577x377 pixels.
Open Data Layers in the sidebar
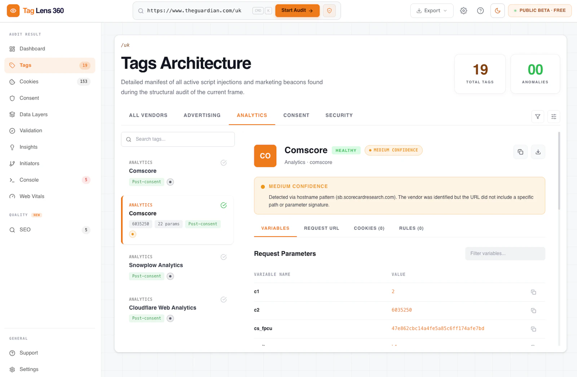(x=50, y=114)
